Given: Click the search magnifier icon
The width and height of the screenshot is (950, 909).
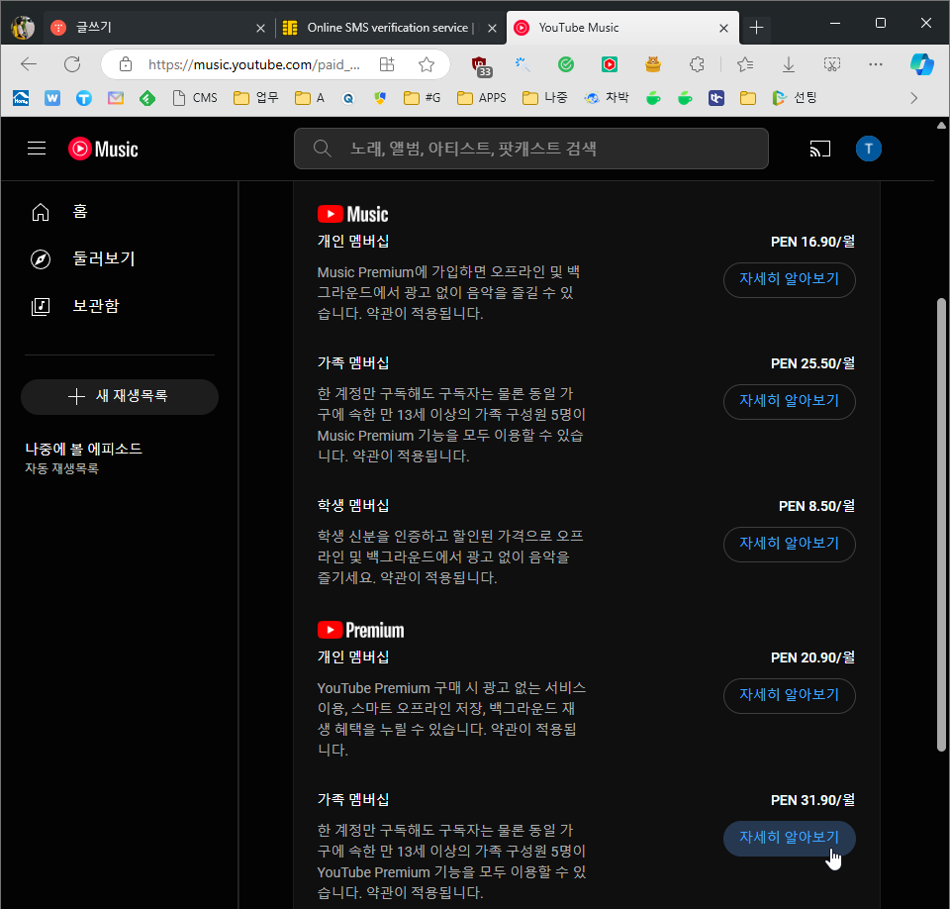Looking at the screenshot, I should (323, 149).
